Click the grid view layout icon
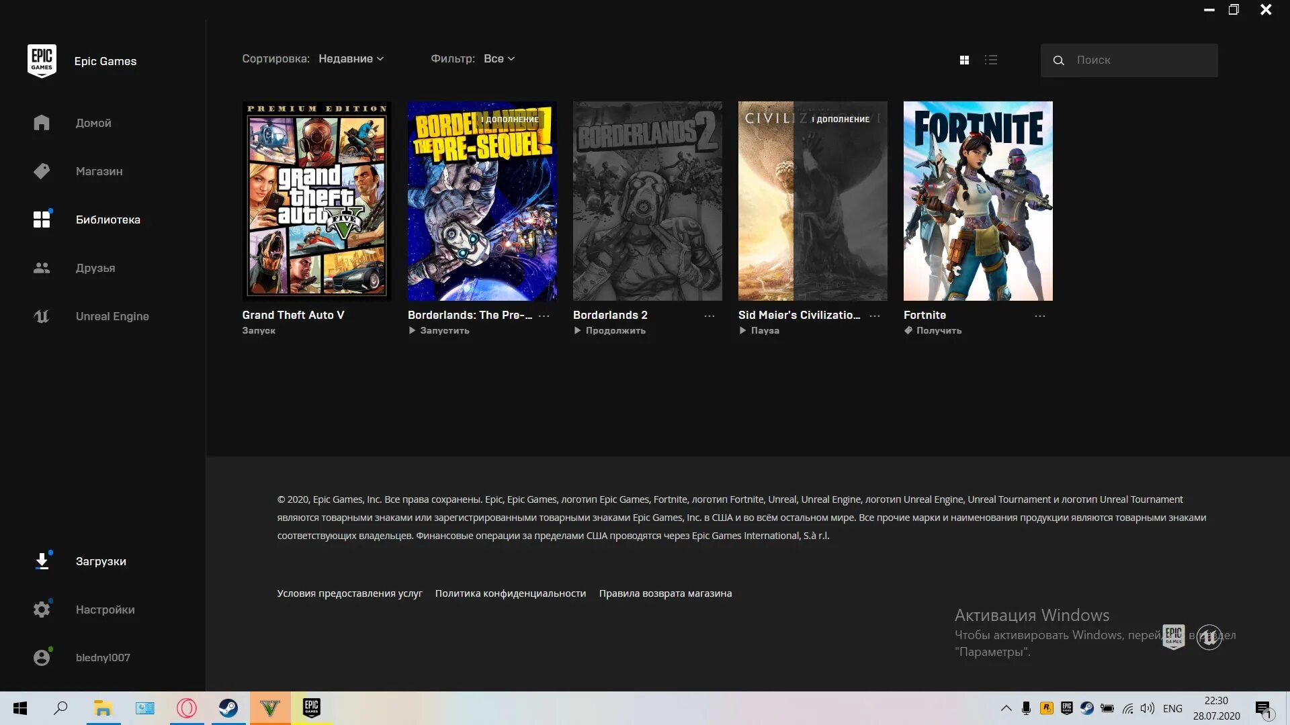The height and width of the screenshot is (725, 1290). pyautogui.click(x=964, y=58)
